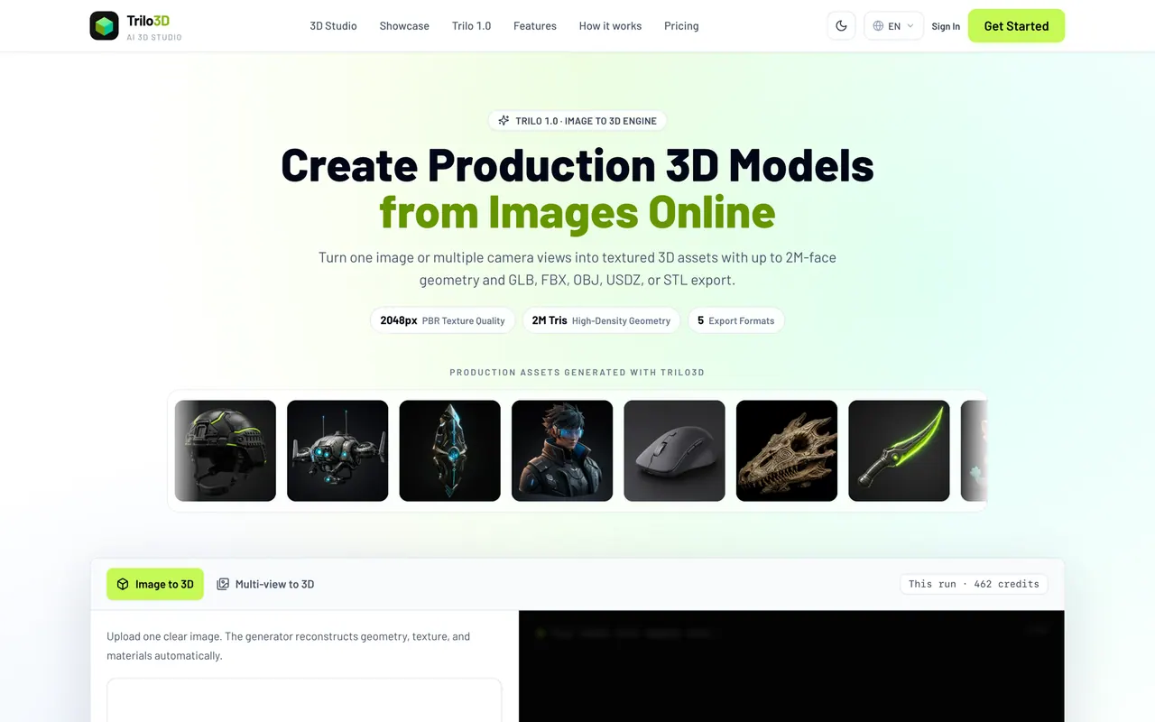Click the Sign In link
Screen dimensions: 1155x722
(x=946, y=26)
